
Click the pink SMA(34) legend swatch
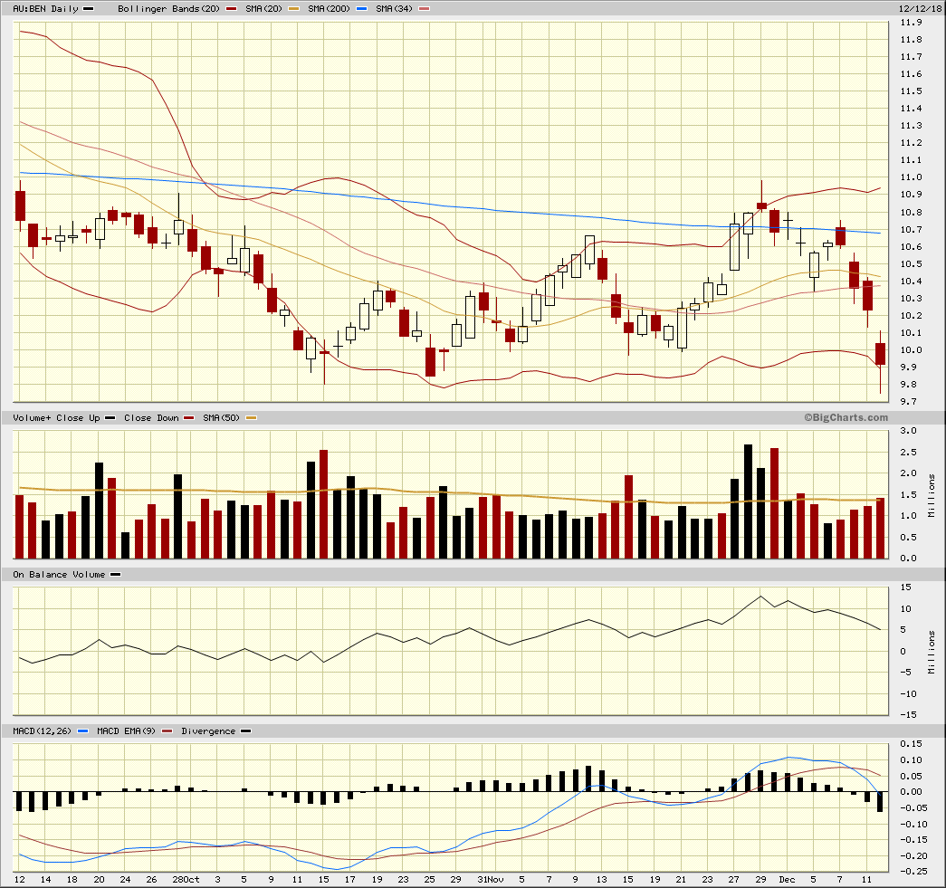click(x=425, y=8)
